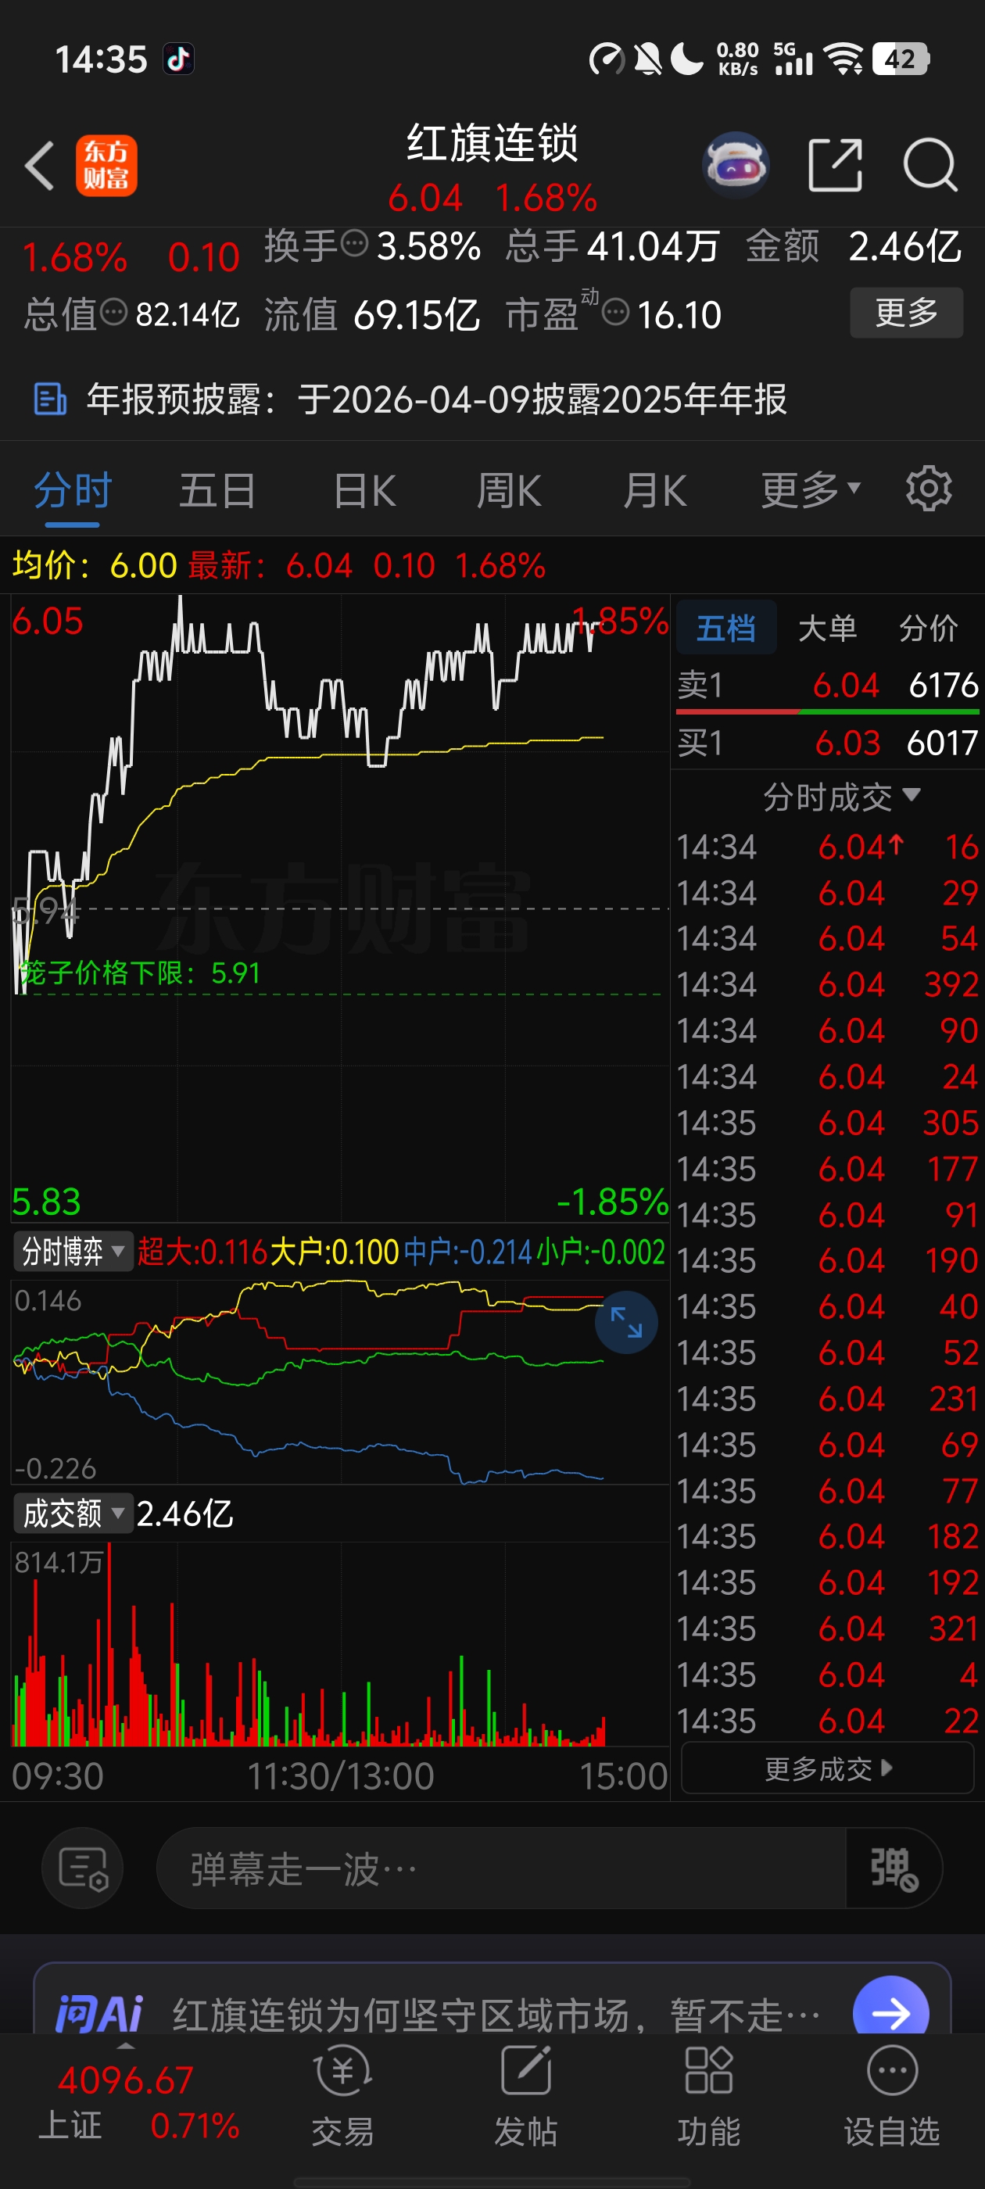Viewport: 985px width, 2189px height.
Task: Switch to the 五日 tab
Action: 217,490
